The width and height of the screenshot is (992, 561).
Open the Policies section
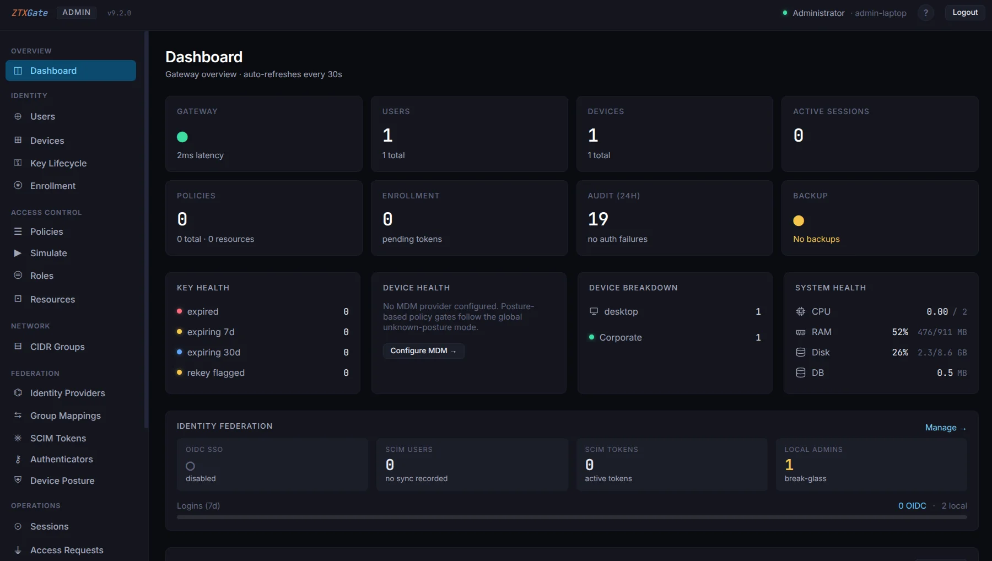(x=71, y=231)
